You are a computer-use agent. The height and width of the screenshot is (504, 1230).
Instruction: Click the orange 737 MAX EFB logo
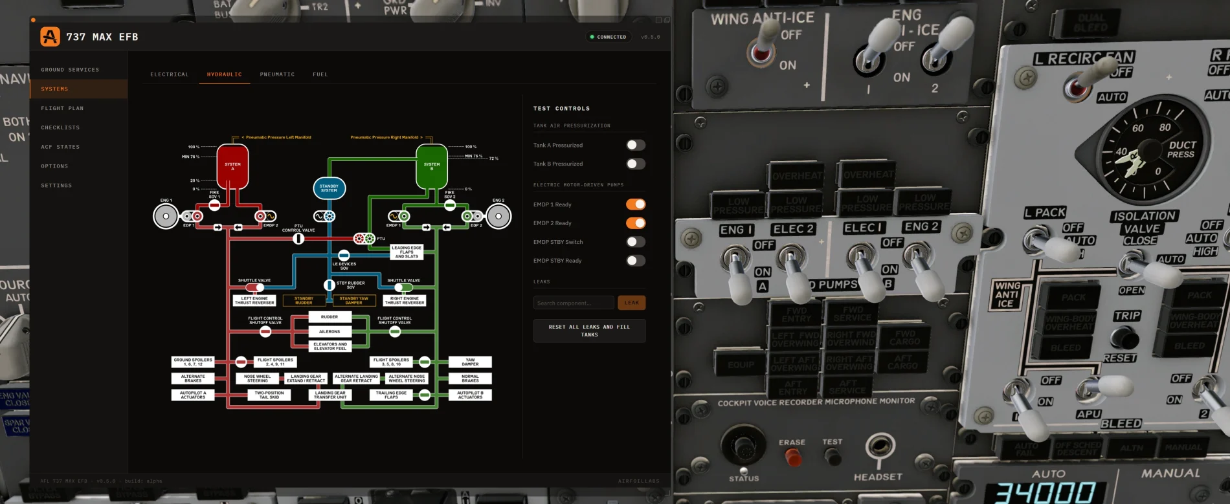[50, 37]
